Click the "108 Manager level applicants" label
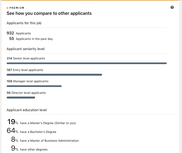The image size is (182, 153). point(27,81)
